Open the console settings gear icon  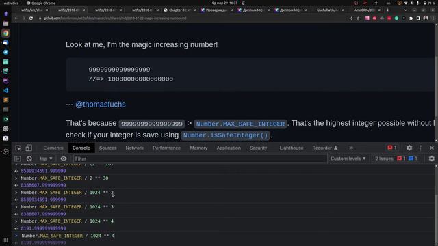coord(432,159)
